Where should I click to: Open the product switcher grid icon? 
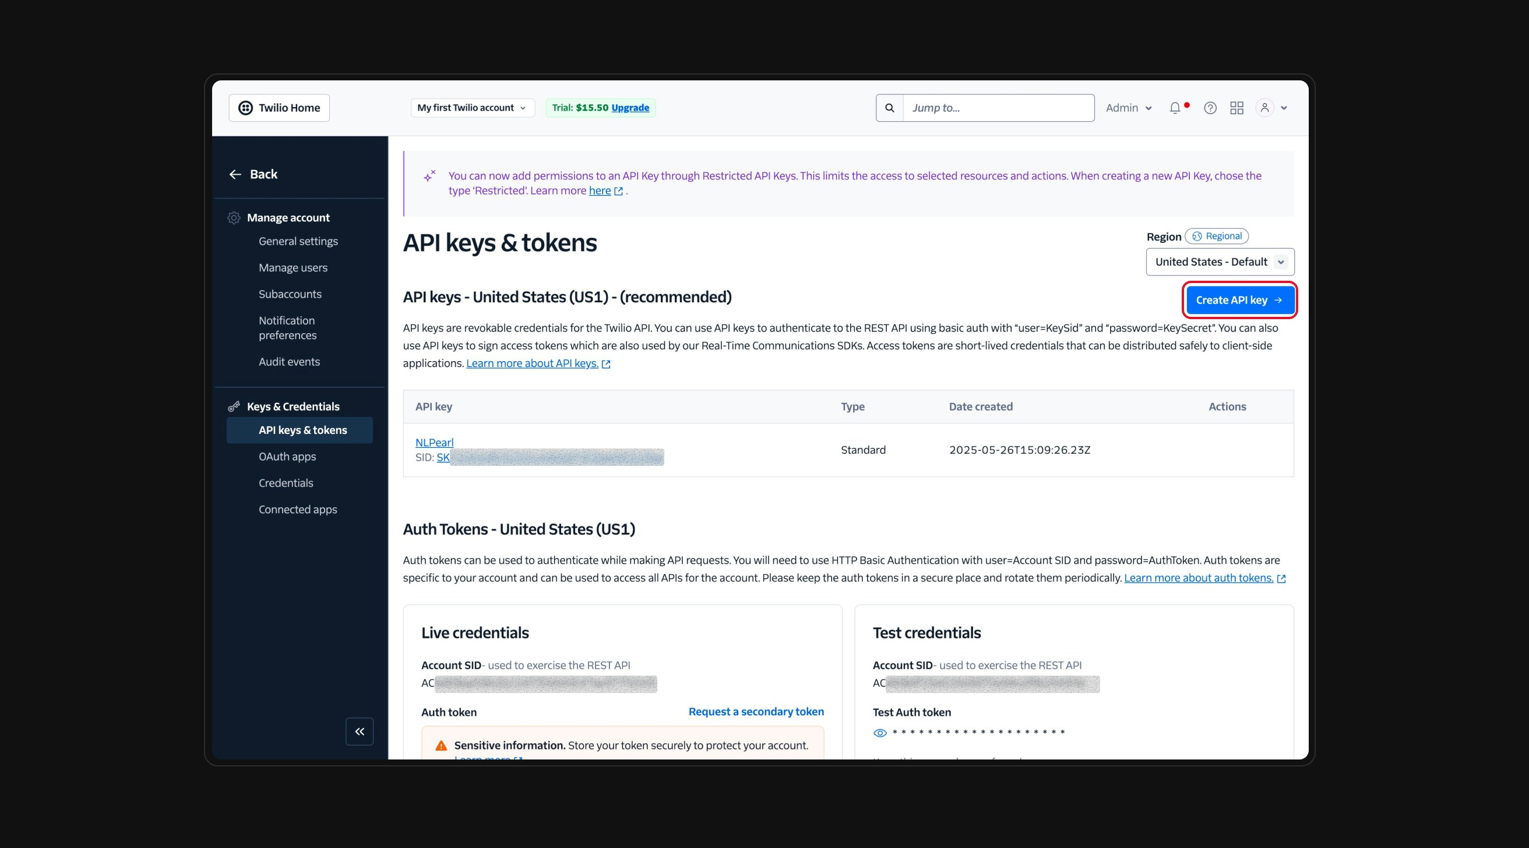pos(1236,108)
